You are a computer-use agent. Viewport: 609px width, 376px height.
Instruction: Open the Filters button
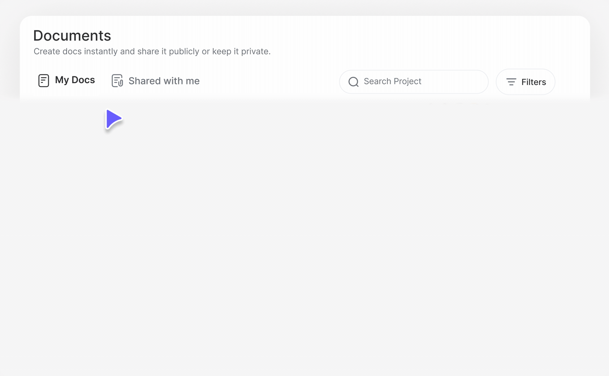(x=525, y=82)
